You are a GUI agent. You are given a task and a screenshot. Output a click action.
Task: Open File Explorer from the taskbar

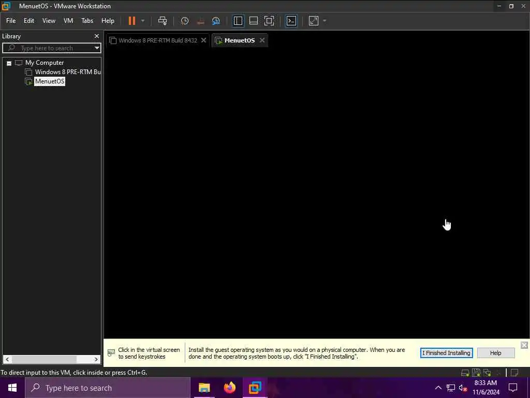pyautogui.click(x=204, y=388)
